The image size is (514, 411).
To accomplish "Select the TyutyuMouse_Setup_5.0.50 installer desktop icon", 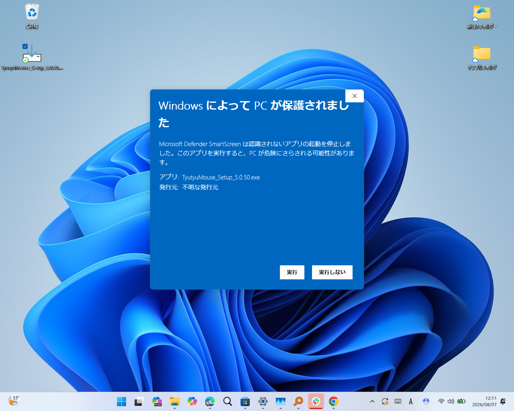I will point(32,57).
